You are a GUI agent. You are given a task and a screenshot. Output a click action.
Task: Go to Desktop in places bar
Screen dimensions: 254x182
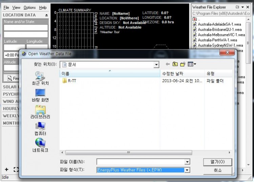(40, 95)
